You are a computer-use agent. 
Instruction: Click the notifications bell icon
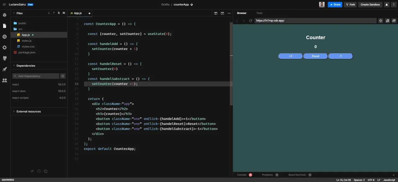point(386,5)
